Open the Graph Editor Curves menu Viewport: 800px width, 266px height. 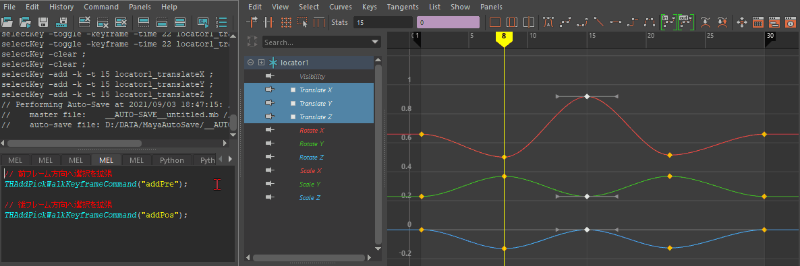point(341,7)
